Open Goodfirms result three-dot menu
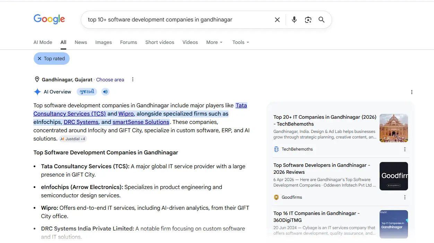The height and width of the screenshot is (243, 434). tap(405, 197)
